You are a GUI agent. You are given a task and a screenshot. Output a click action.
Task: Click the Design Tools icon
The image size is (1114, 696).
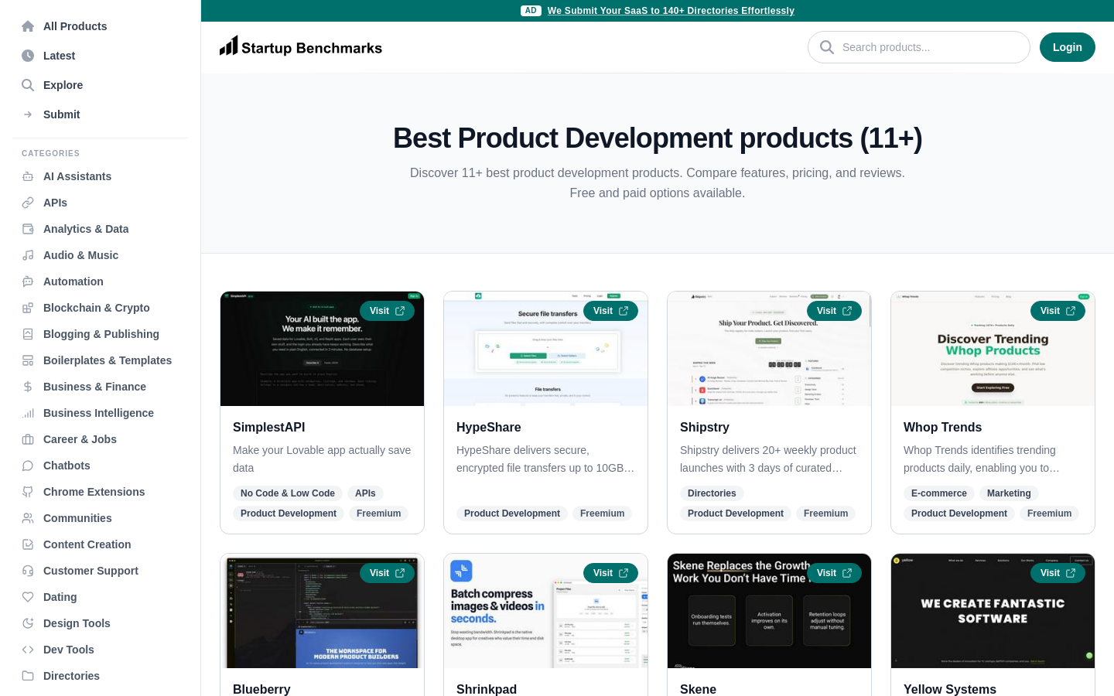click(x=28, y=623)
